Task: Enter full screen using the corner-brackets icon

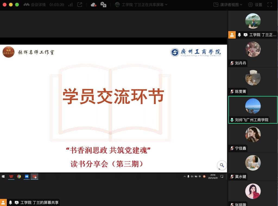Action: pyautogui.click(x=270, y=5)
